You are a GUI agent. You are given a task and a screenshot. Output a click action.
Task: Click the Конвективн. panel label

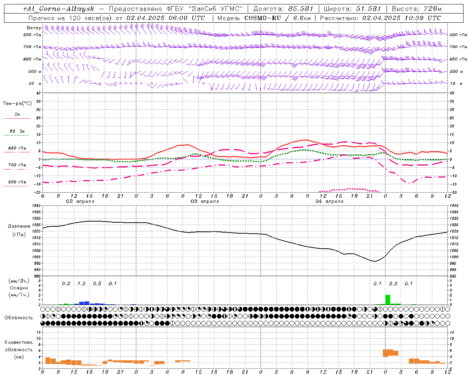pyautogui.click(x=19, y=342)
